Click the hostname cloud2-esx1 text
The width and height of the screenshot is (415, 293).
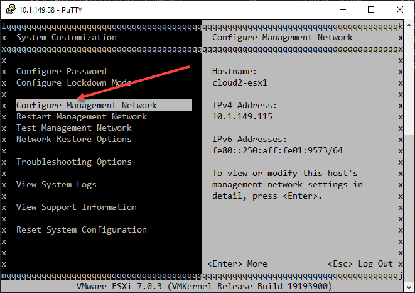pyautogui.click(x=240, y=83)
